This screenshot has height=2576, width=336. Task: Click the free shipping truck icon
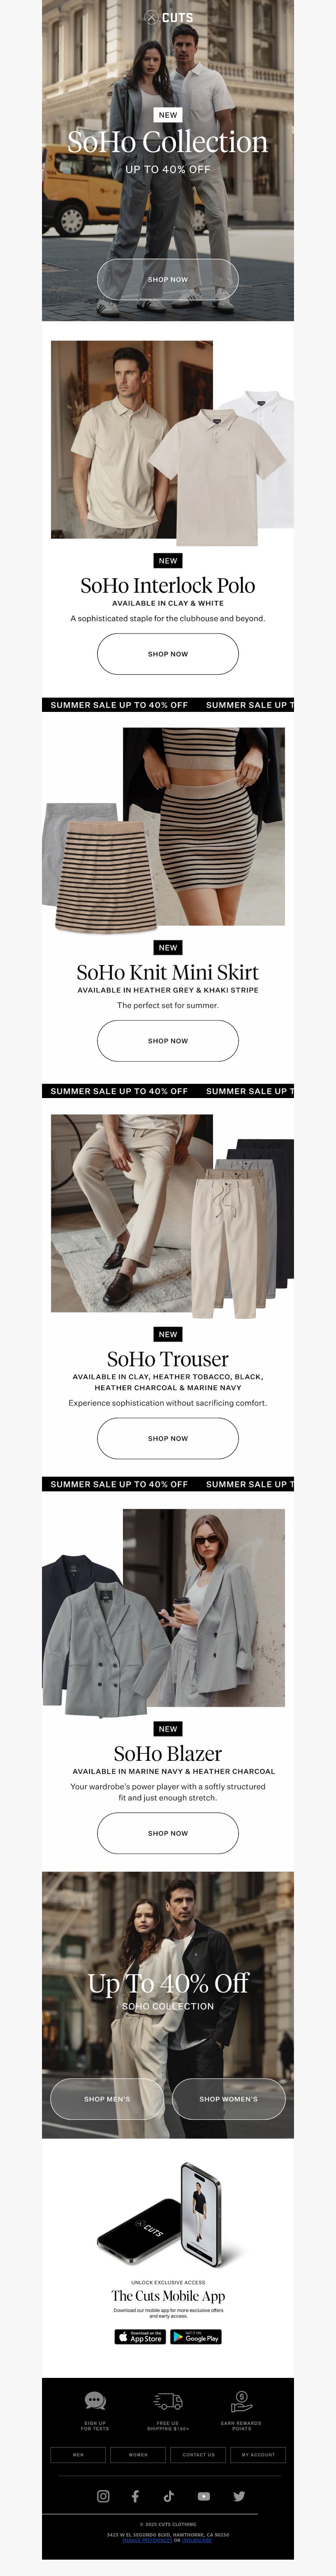pyautogui.click(x=168, y=2401)
